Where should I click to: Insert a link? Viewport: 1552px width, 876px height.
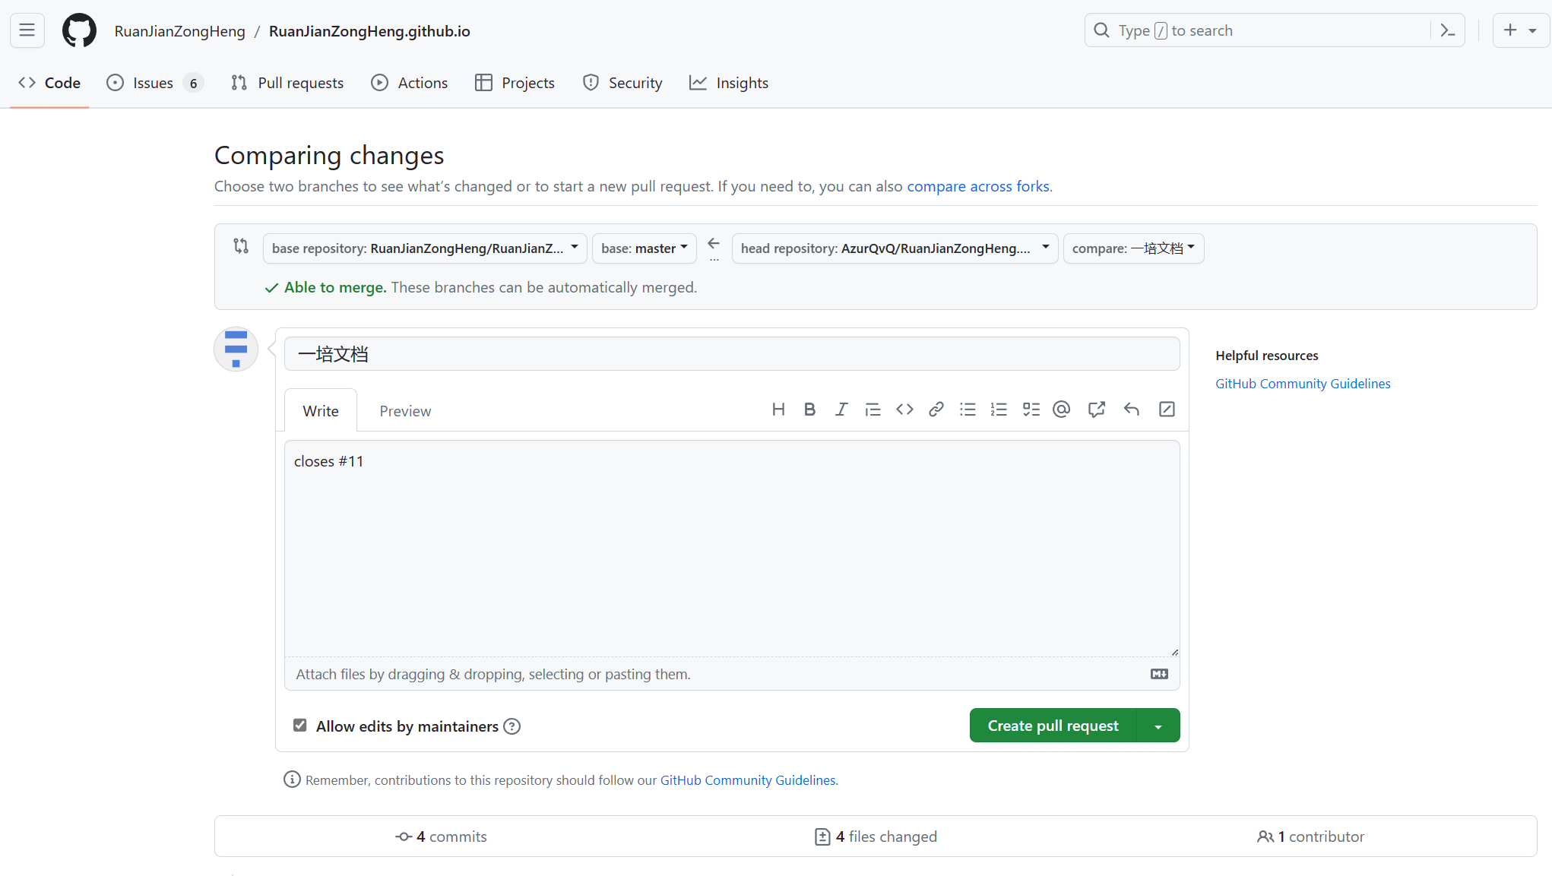click(936, 410)
